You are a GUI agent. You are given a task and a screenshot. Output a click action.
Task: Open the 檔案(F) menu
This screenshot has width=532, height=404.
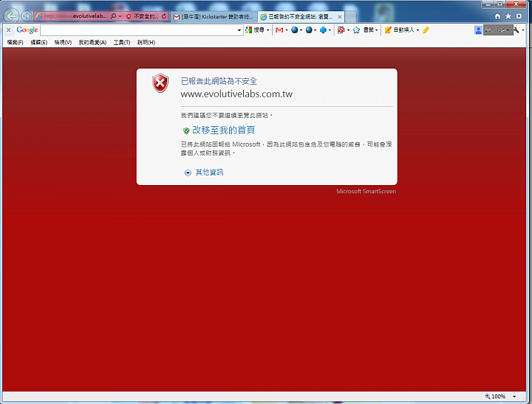(16, 42)
